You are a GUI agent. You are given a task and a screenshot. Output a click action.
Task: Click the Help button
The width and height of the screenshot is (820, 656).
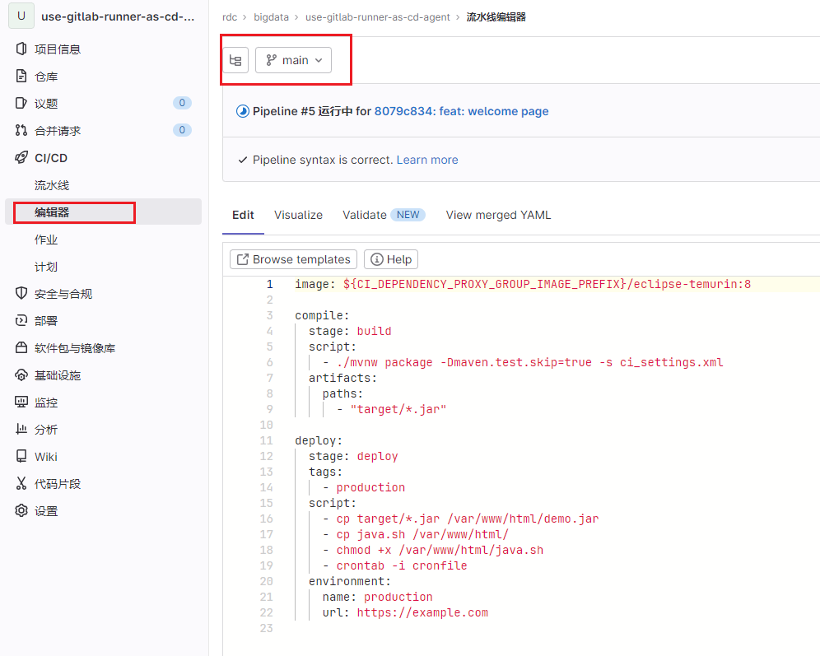(390, 259)
